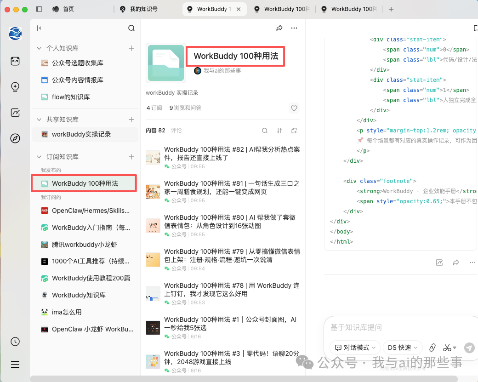Viewport: 478px width, 382px height.
Task: Select the 内容 82 tab
Action: coord(155,131)
